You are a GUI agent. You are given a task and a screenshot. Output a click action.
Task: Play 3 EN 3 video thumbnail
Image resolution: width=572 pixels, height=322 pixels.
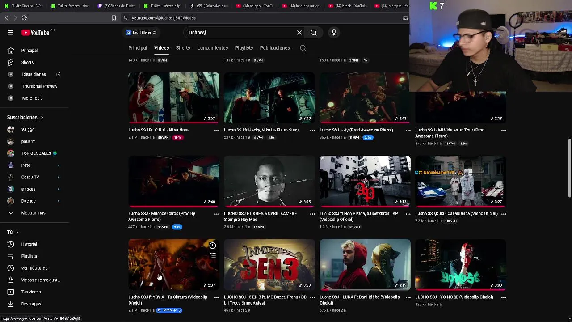[269, 264]
